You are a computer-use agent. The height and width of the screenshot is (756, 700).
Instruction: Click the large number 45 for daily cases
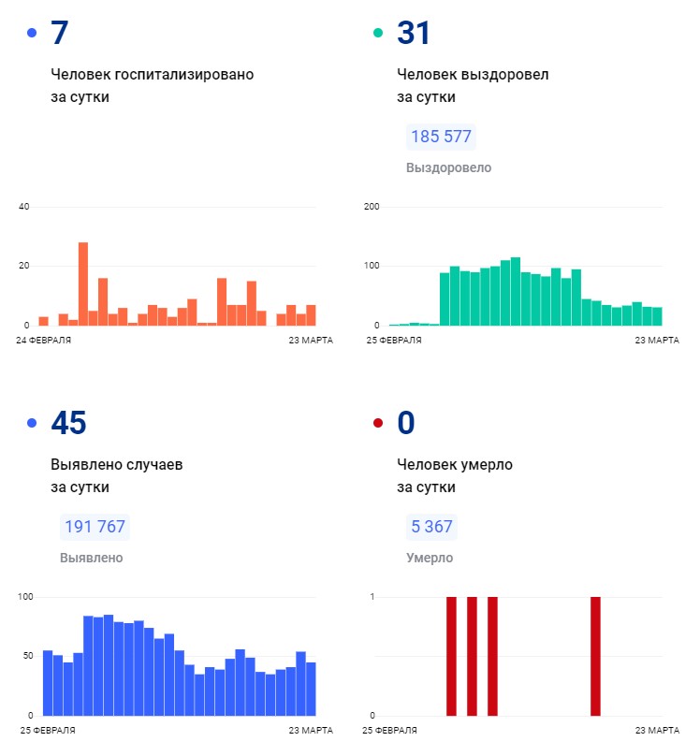(68, 424)
